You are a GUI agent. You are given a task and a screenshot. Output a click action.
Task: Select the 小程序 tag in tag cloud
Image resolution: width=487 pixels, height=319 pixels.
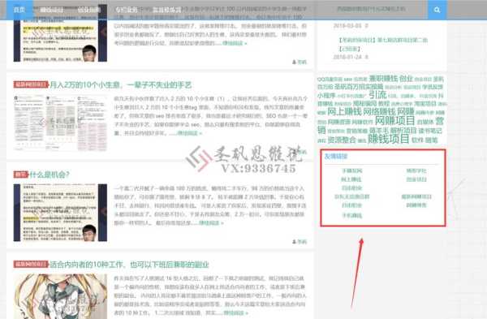point(326,95)
